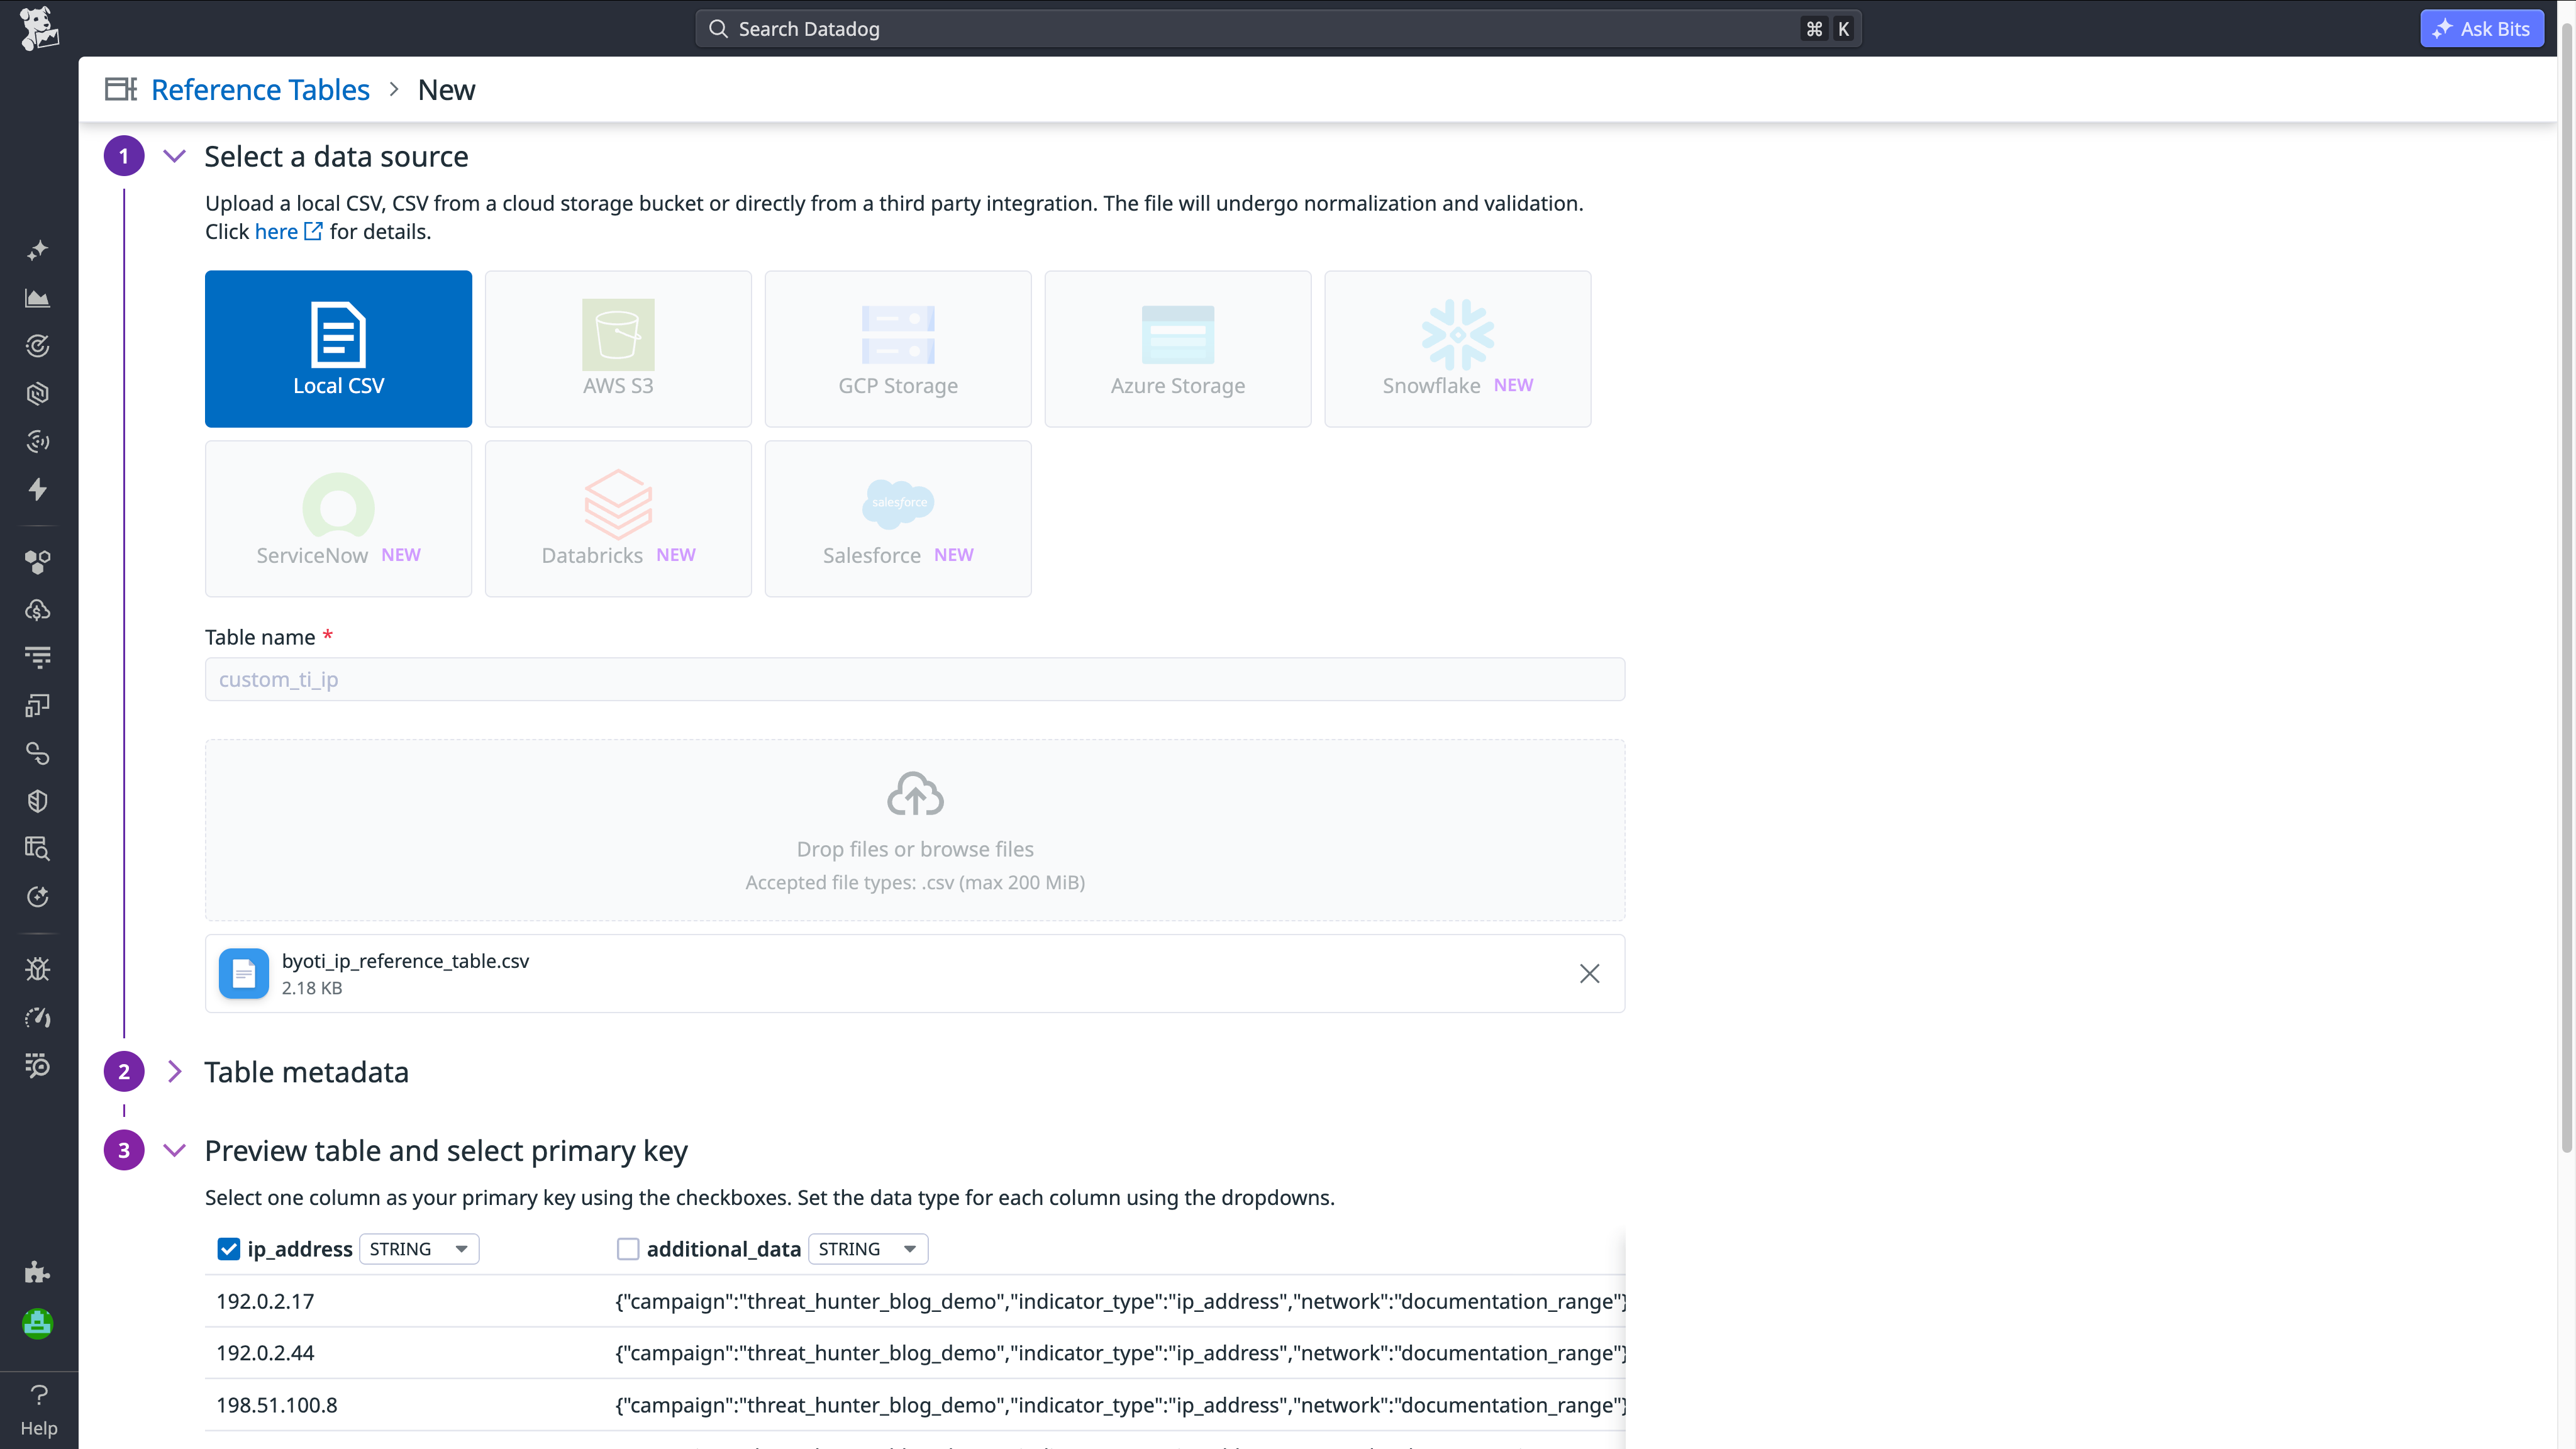Click the Drop files or browse files area

(x=915, y=830)
